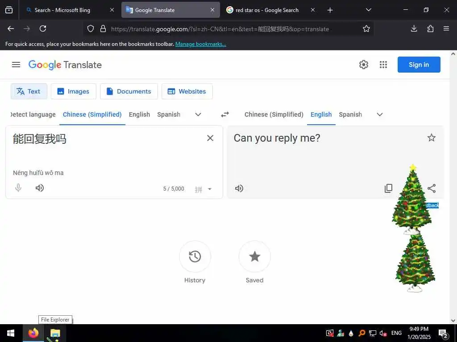Image resolution: width=457 pixels, height=342 pixels.
Task: Copy the English translation to clipboard
Action: pos(389,188)
